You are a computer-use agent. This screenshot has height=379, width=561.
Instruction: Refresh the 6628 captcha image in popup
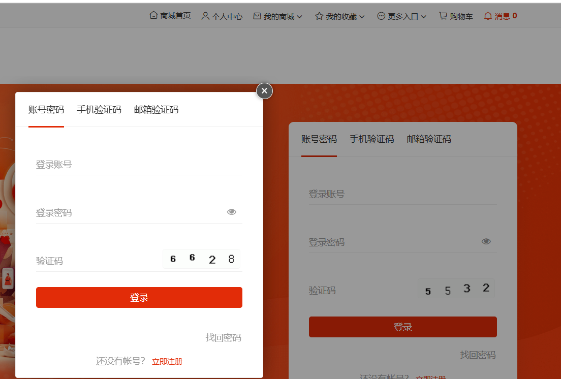click(x=201, y=259)
